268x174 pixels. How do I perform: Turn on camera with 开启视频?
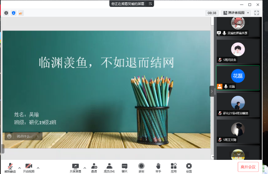click(29, 167)
